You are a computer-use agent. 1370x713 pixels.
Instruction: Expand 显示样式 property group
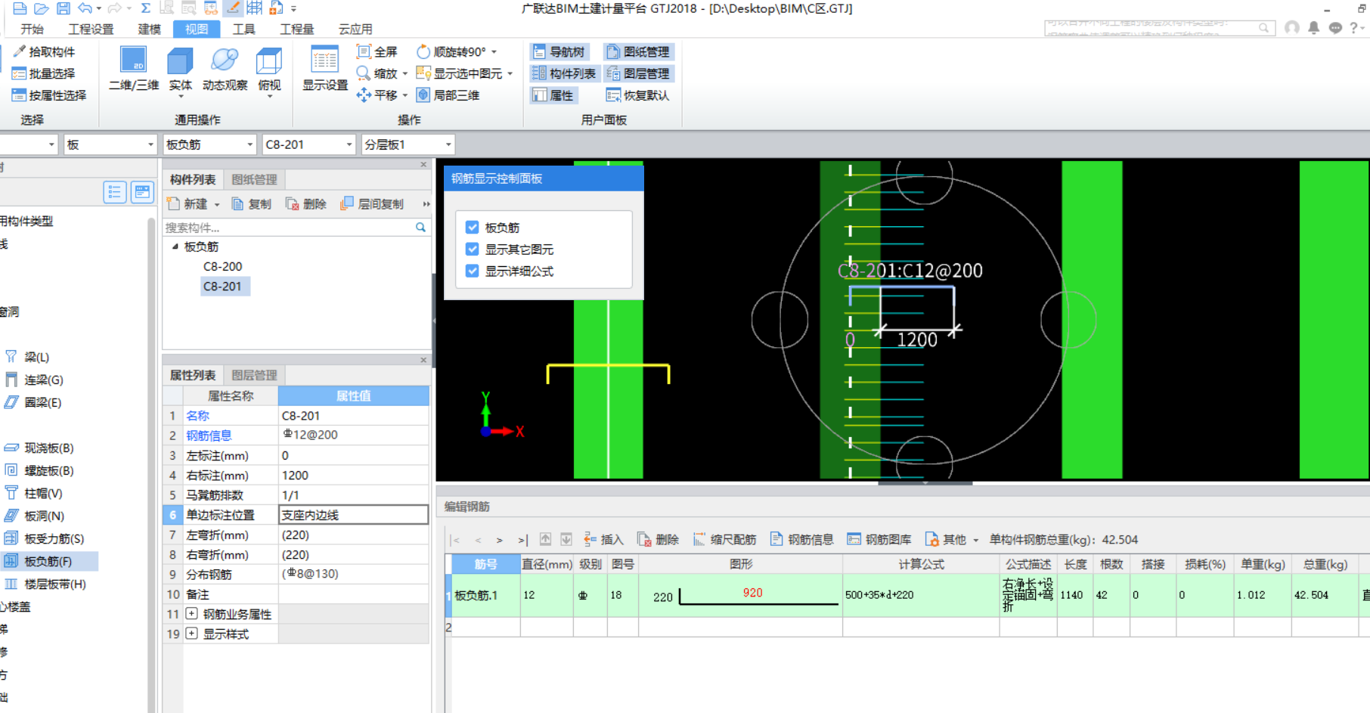click(192, 634)
